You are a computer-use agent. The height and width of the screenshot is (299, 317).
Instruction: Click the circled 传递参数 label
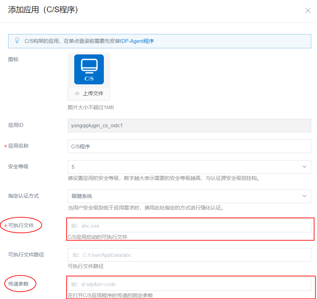(18, 284)
